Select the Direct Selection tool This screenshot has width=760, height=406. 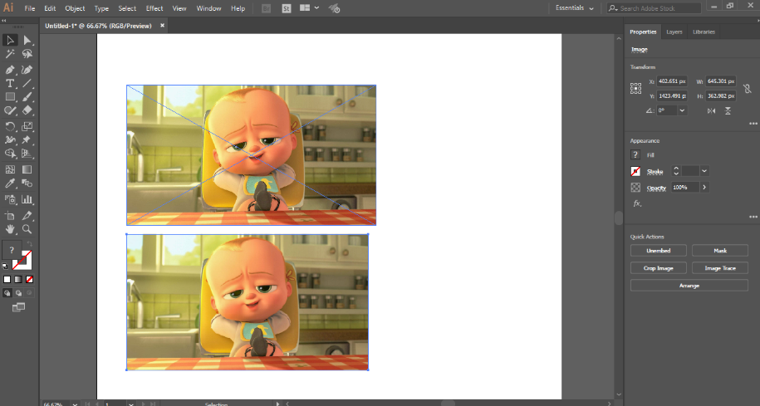pos(27,40)
